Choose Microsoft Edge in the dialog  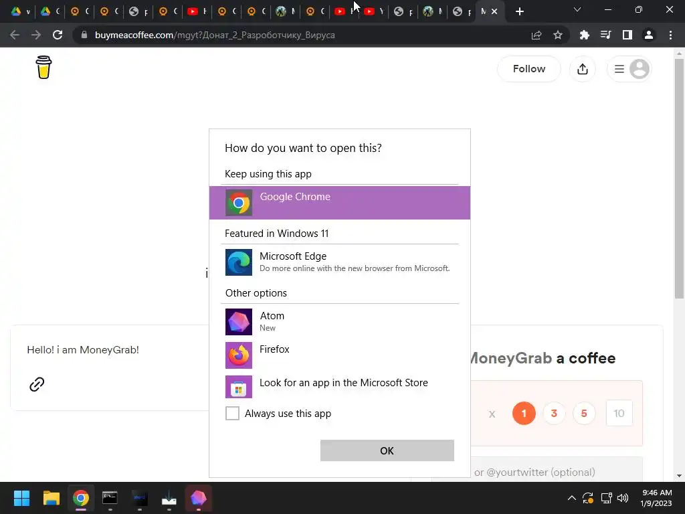click(x=340, y=262)
